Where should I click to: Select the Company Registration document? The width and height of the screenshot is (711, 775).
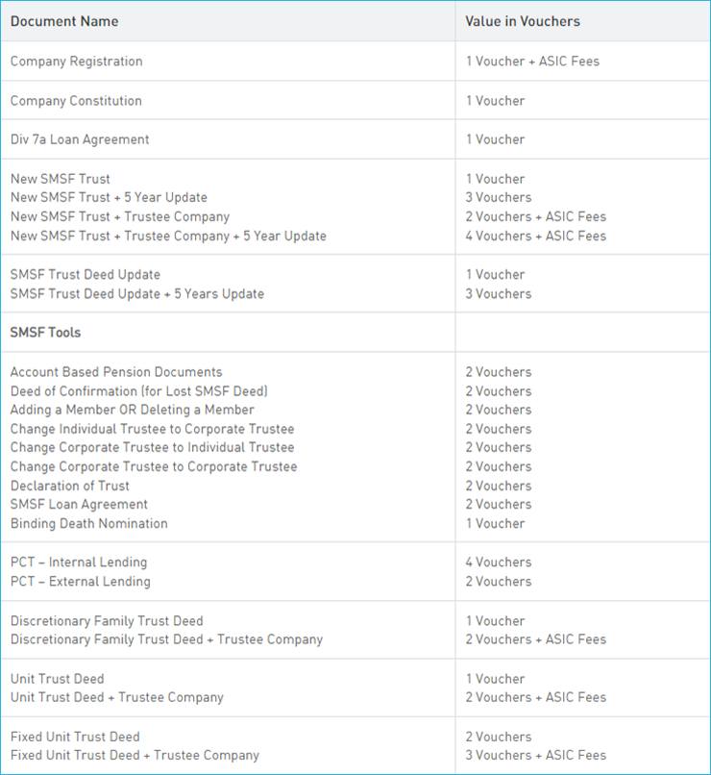[x=77, y=62]
